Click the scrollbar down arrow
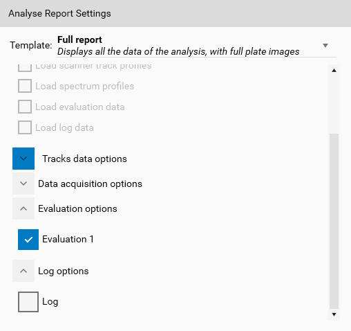351x331 pixels. point(334,314)
